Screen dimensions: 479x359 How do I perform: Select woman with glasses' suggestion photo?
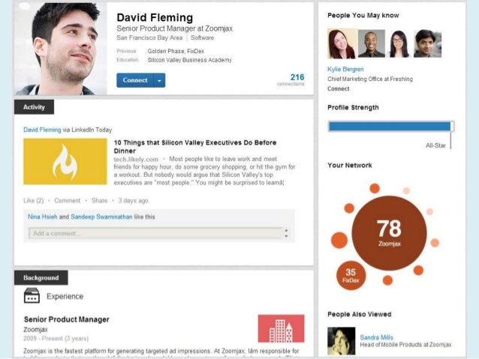[x=399, y=43]
